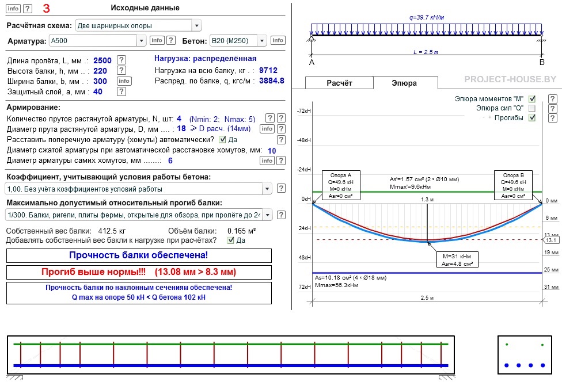Show help for Диаметр прута растянутой арматуры
The image size is (562, 386).
[x=282, y=128]
